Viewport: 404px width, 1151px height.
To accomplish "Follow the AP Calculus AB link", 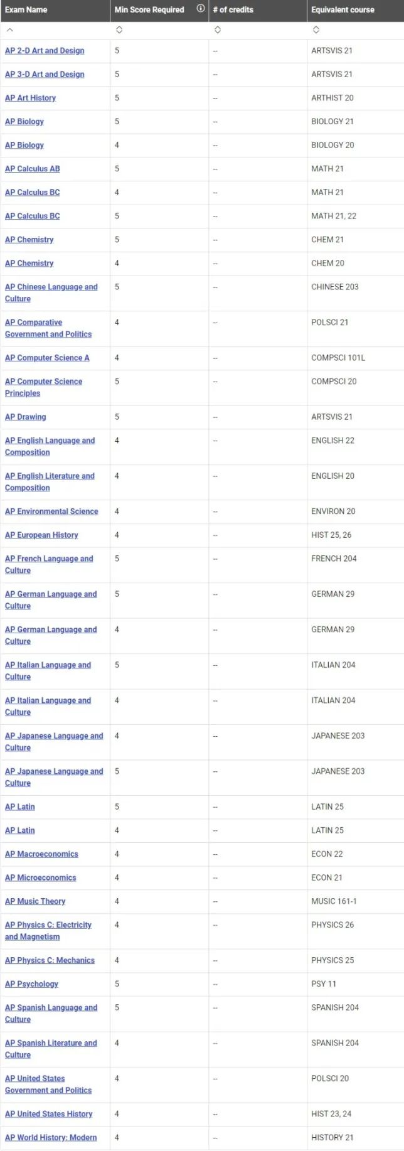I will [x=33, y=169].
